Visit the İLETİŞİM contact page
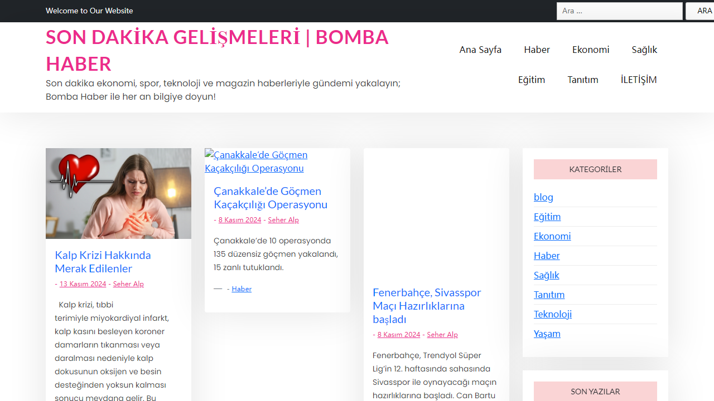 pos(638,80)
